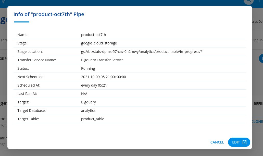Image resolution: width=263 pixels, height=156 pixels.
Task: Click the 'Scheduled At:' field label
Action: [29, 85]
